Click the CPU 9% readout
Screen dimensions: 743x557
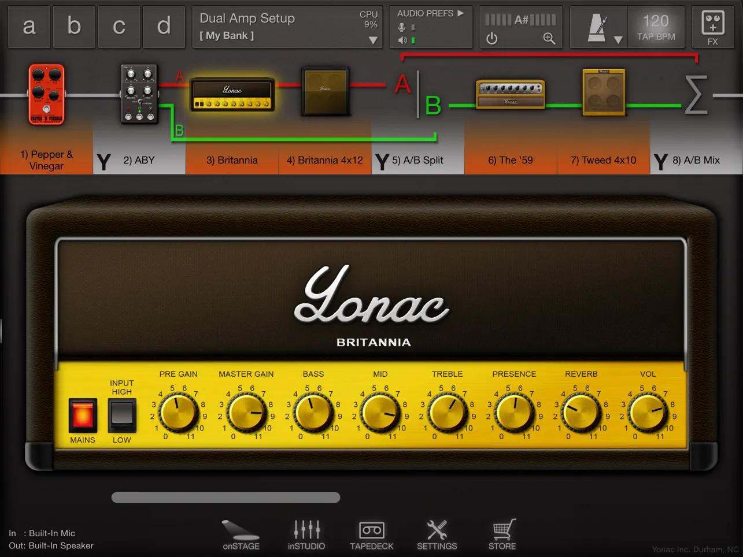pos(369,19)
